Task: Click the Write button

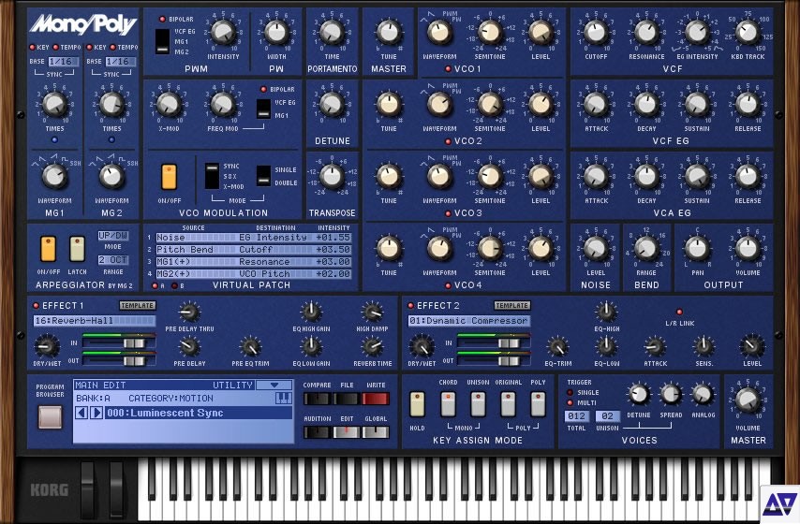Action: (x=376, y=399)
